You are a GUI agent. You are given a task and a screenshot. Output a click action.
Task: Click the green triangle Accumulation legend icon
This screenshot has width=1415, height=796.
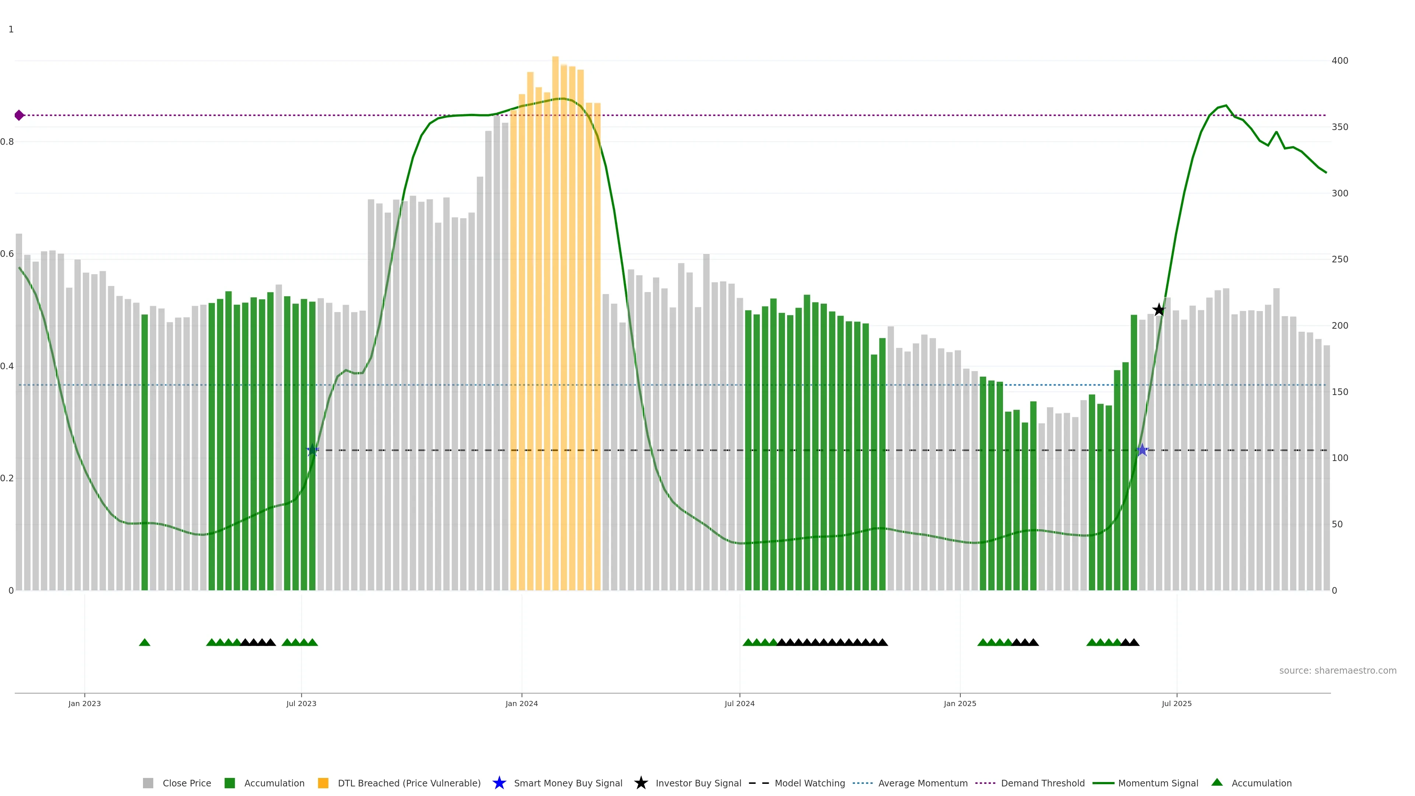pyautogui.click(x=1217, y=782)
